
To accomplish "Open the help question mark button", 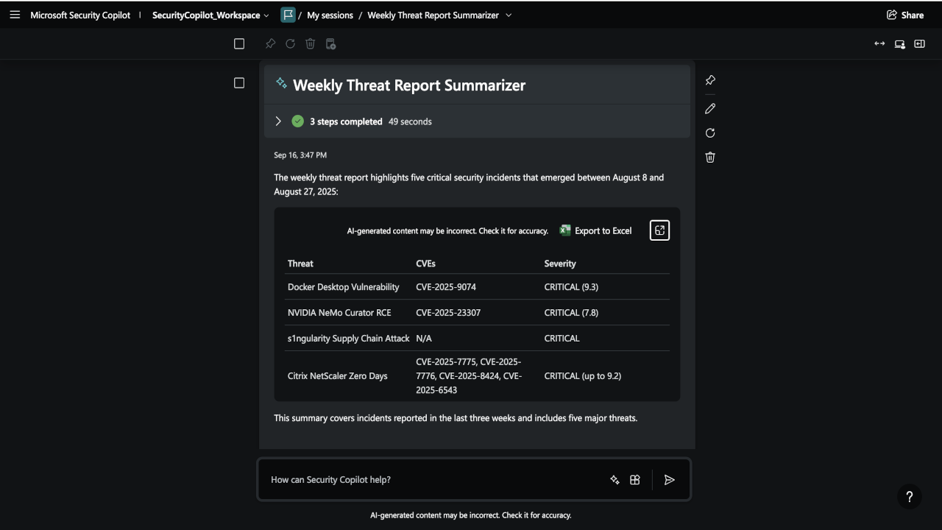I will [x=910, y=497].
